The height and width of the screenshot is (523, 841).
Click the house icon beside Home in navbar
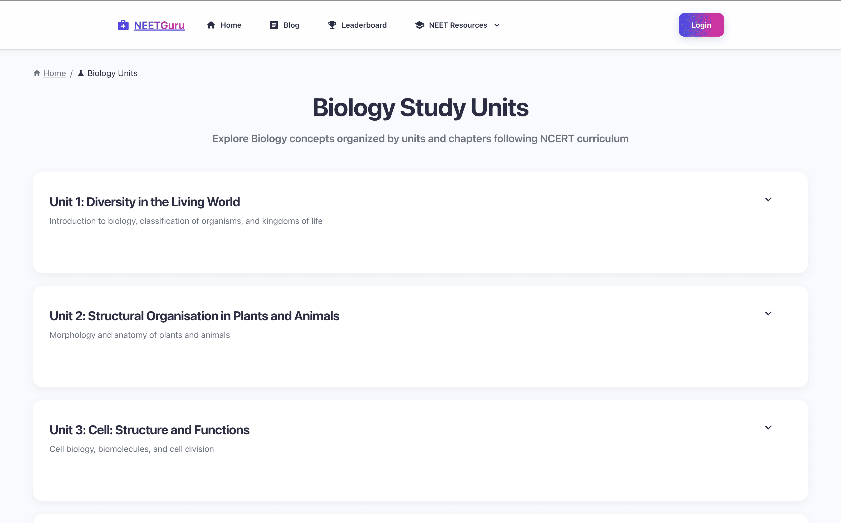[211, 25]
